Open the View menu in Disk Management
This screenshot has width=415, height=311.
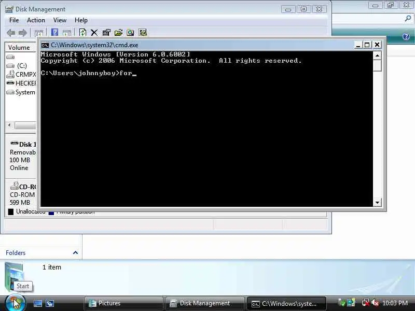click(x=60, y=20)
